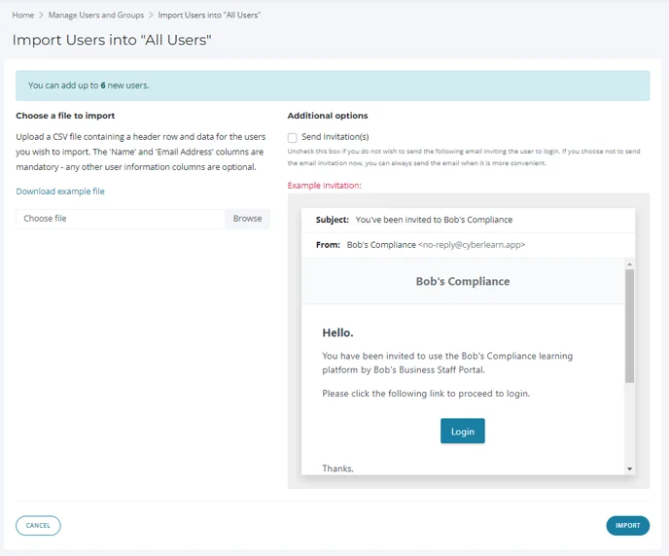The height and width of the screenshot is (556, 669).
Task: Click the Bob's Compliance email header title
Action: click(x=462, y=282)
